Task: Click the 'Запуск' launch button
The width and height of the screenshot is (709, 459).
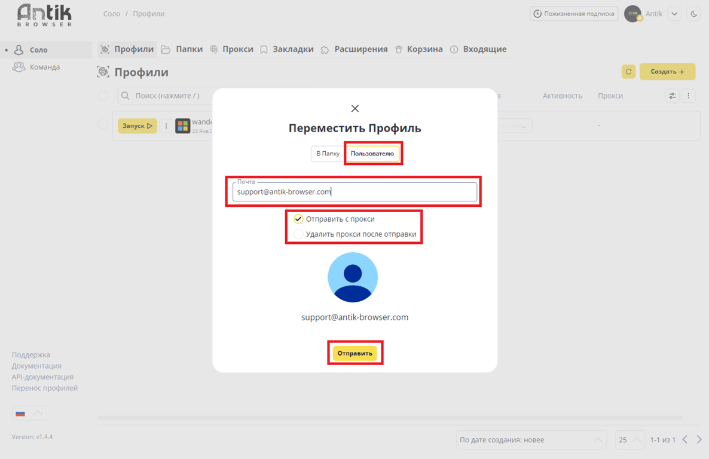Action: 137,126
